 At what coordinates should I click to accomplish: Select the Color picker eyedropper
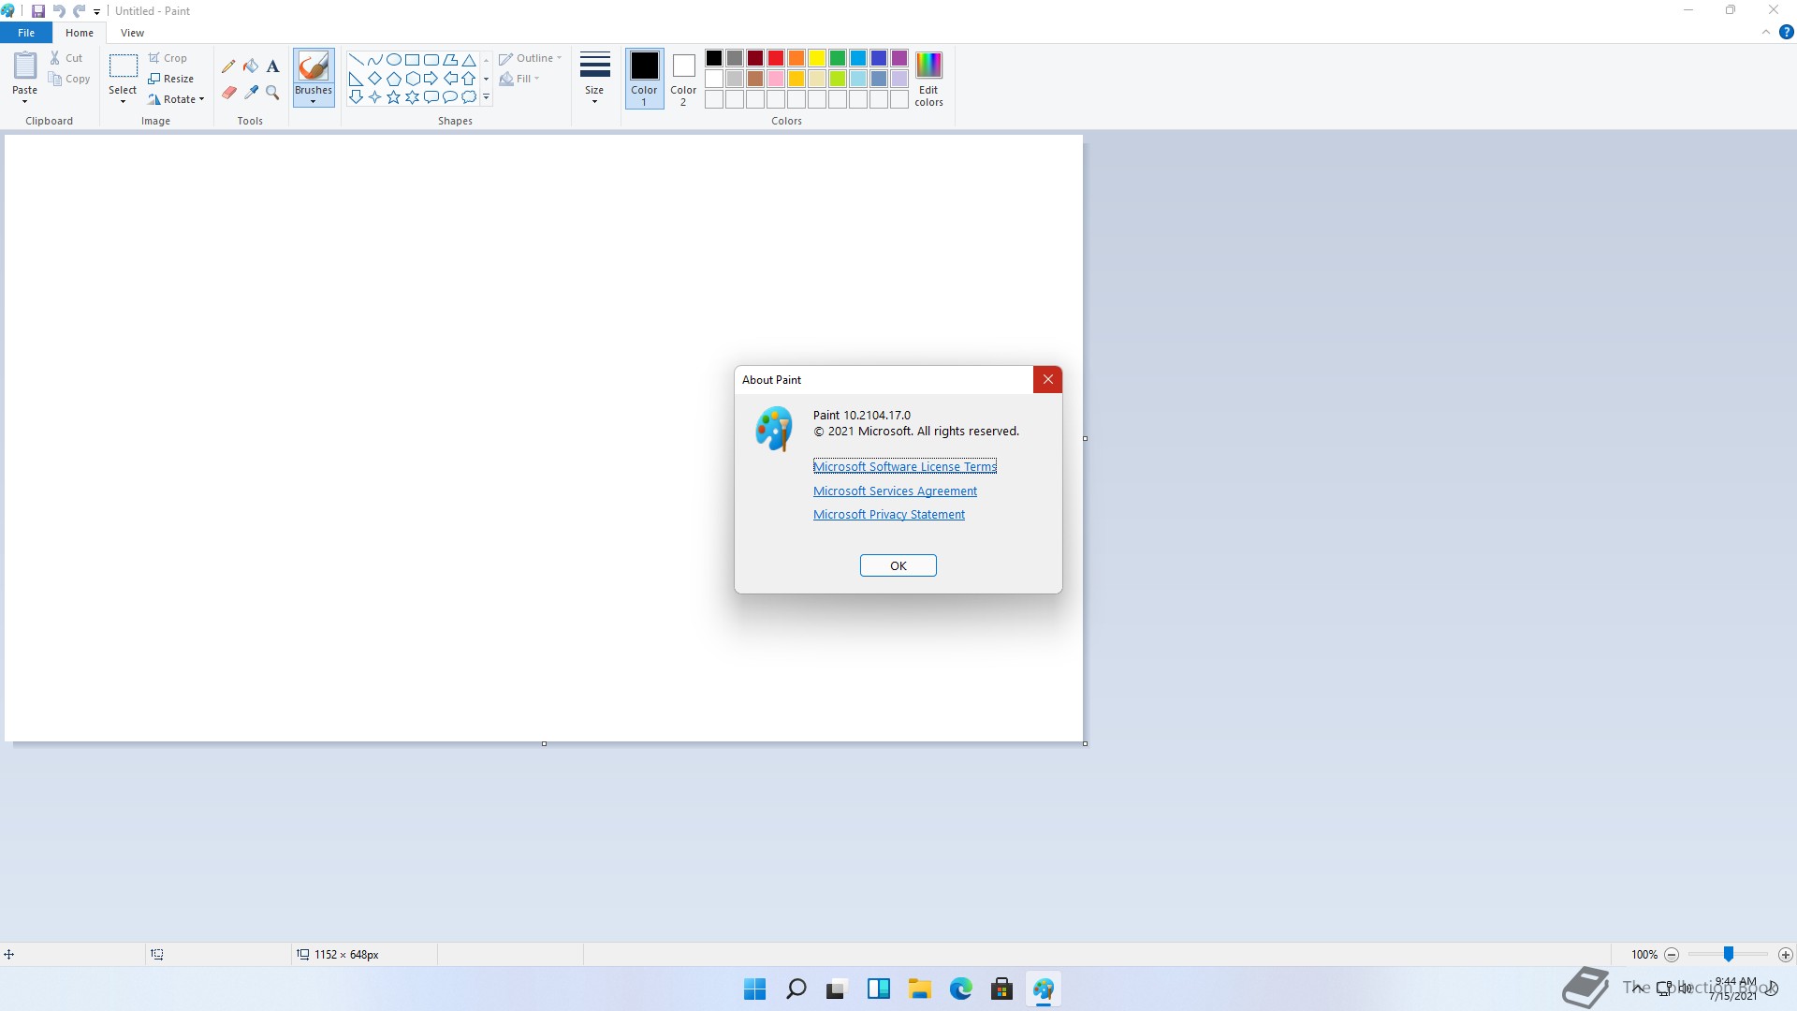pyautogui.click(x=251, y=93)
